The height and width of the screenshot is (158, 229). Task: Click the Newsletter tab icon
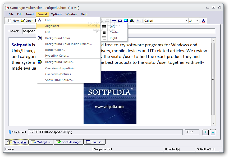coord(9,142)
